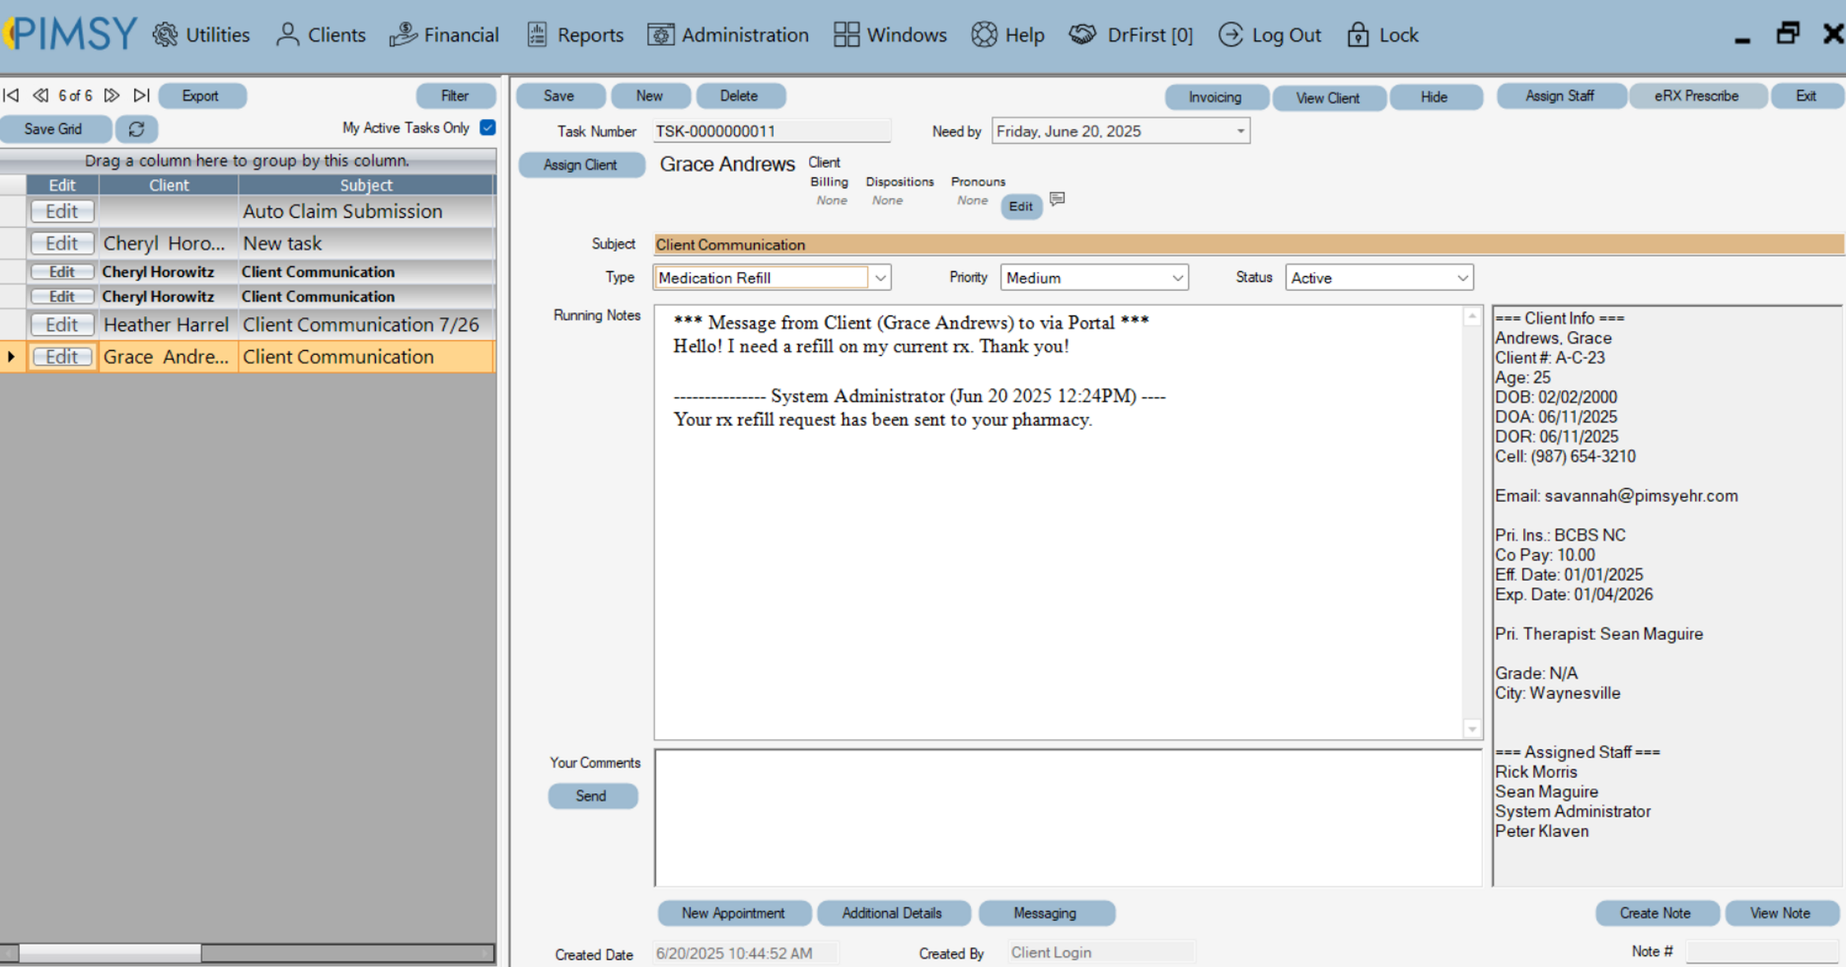The width and height of the screenshot is (1846, 967).
Task: Click the Log Out arrow icon
Action: pyautogui.click(x=1229, y=34)
